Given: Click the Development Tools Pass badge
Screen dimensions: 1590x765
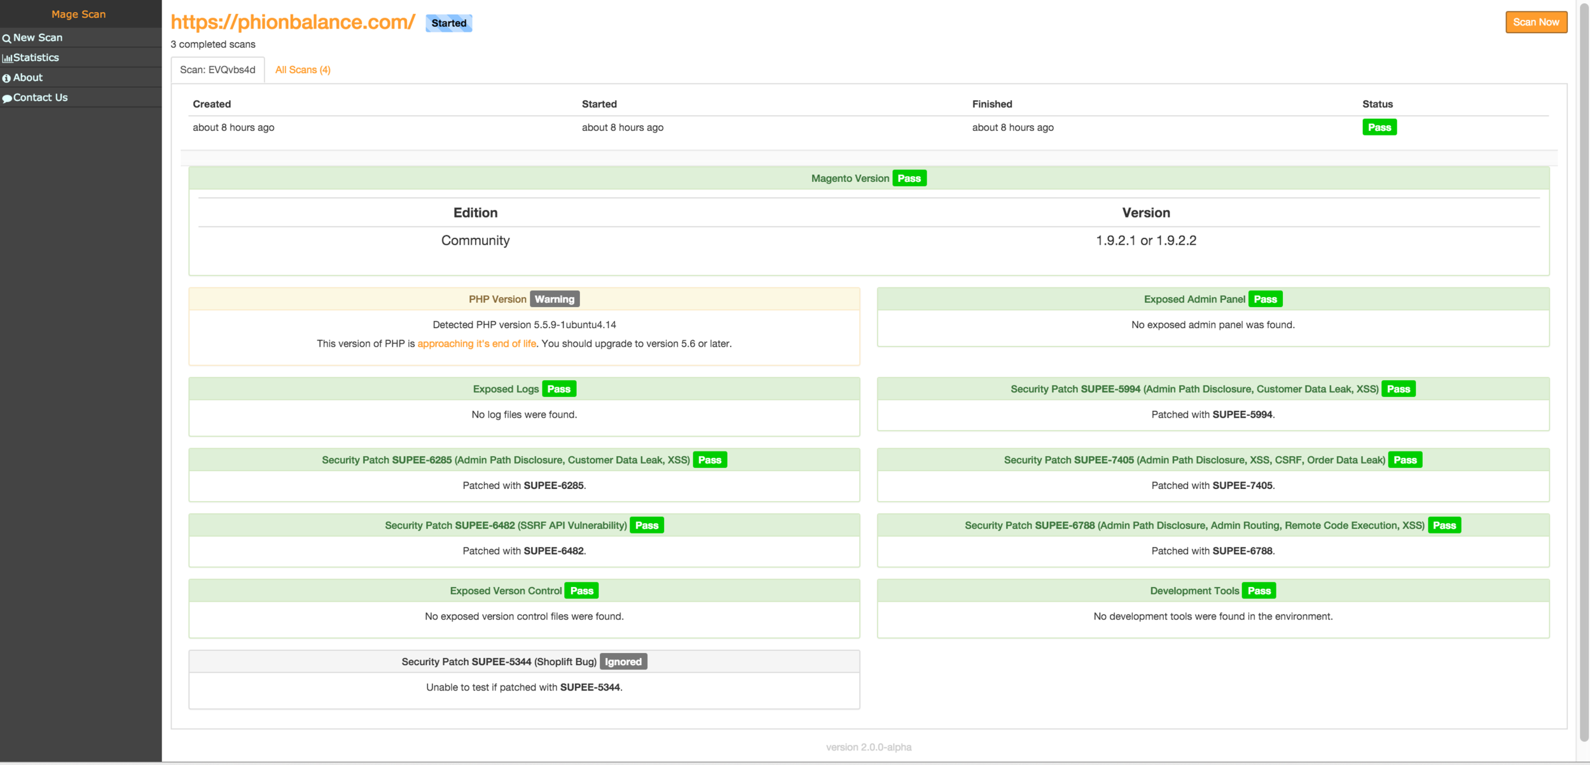Looking at the screenshot, I should pos(1259,591).
